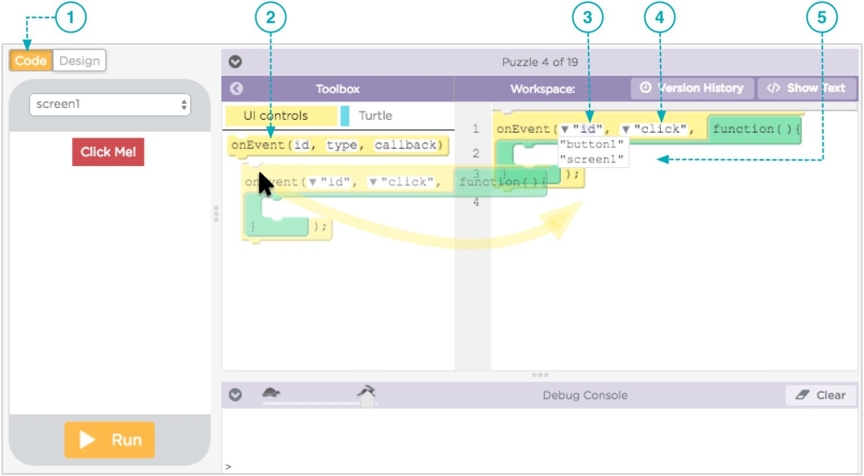Collapse the Toolbox using the back arrow icon
Image resolution: width=864 pixels, height=476 pixels.
(x=236, y=88)
